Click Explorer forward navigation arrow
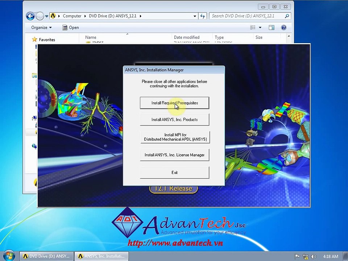 pos(40,16)
